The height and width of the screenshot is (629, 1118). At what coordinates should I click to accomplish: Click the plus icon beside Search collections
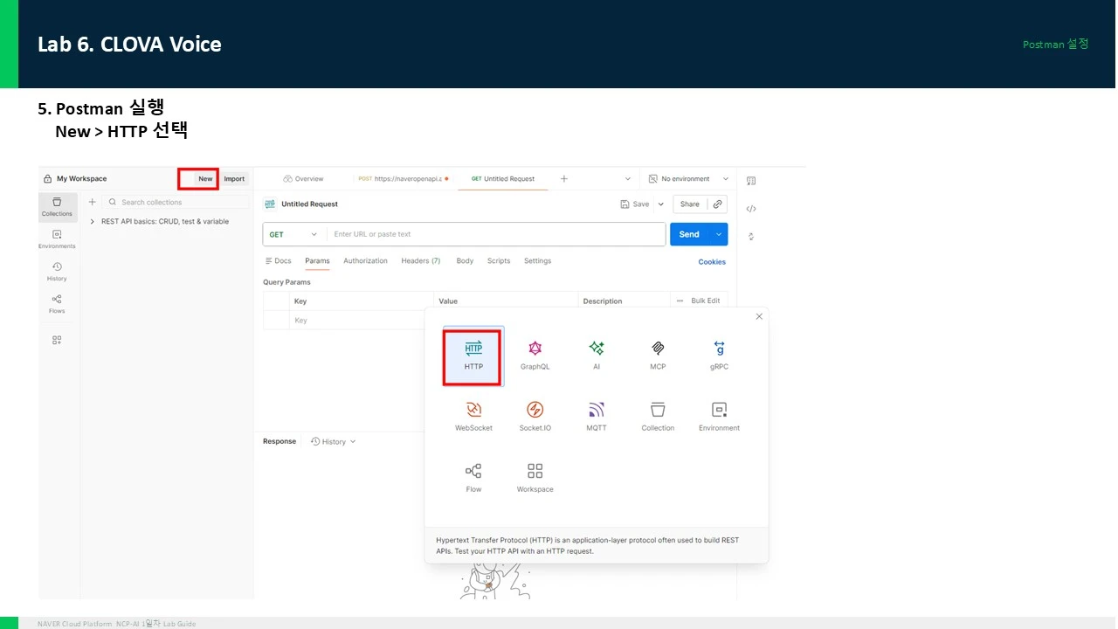click(x=93, y=202)
